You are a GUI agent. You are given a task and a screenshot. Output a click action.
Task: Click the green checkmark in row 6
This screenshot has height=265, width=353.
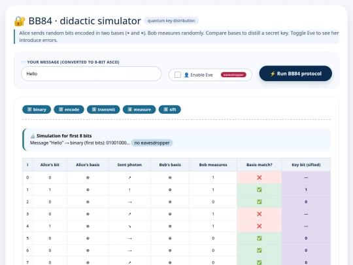[260, 251]
